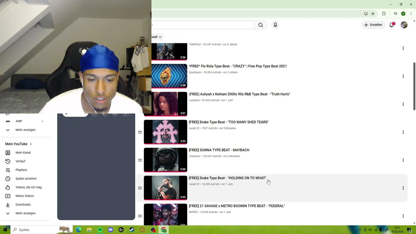Open the sort dropdown above the playlist
Screen dimensions: 416x234
(x=157, y=37)
